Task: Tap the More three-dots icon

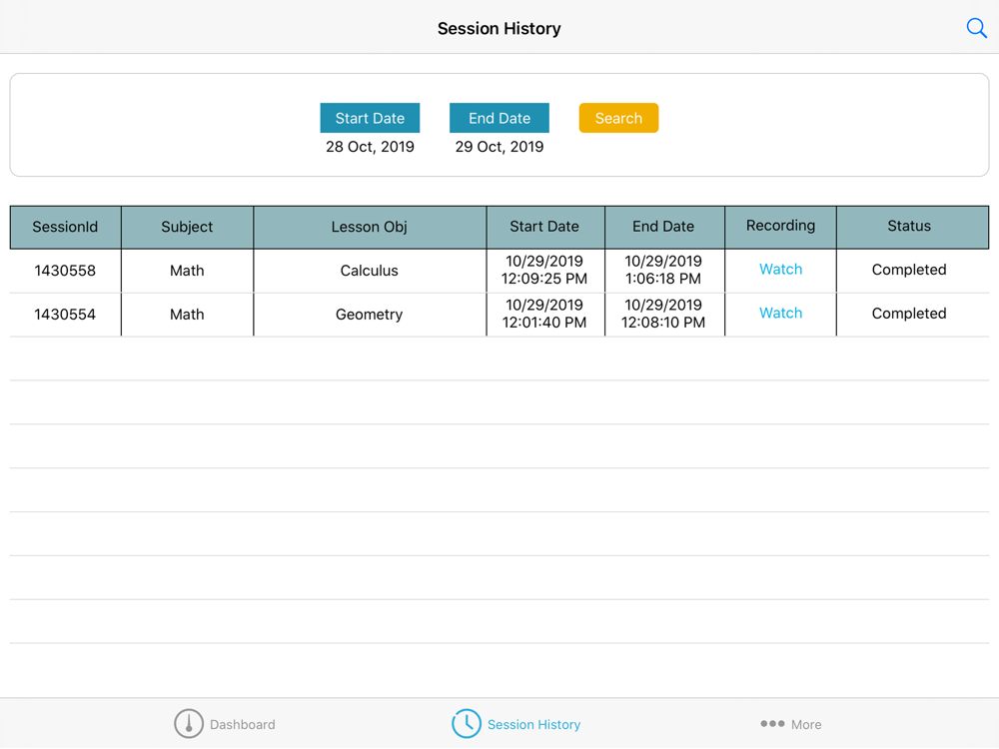Action: (772, 723)
